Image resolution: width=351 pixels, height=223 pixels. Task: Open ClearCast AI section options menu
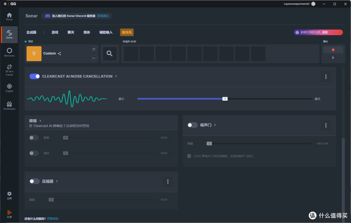coord(326,77)
